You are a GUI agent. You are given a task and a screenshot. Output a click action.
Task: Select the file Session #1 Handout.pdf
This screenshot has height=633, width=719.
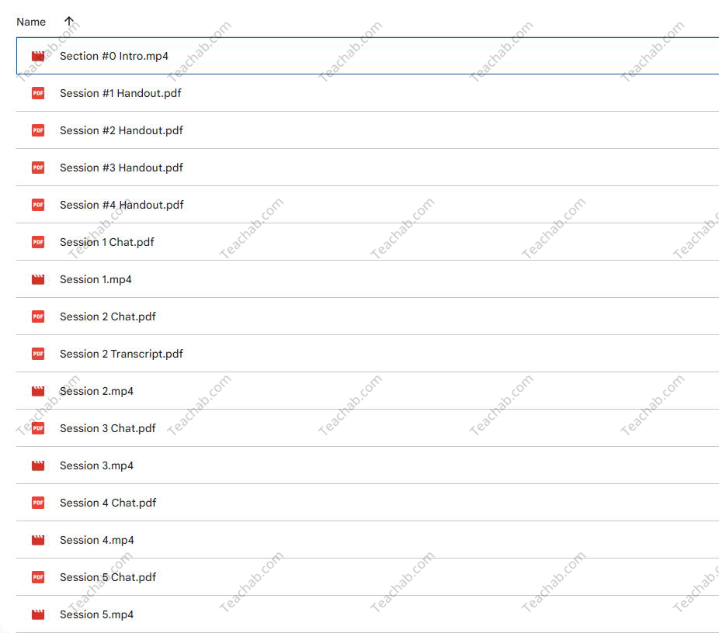368,93
